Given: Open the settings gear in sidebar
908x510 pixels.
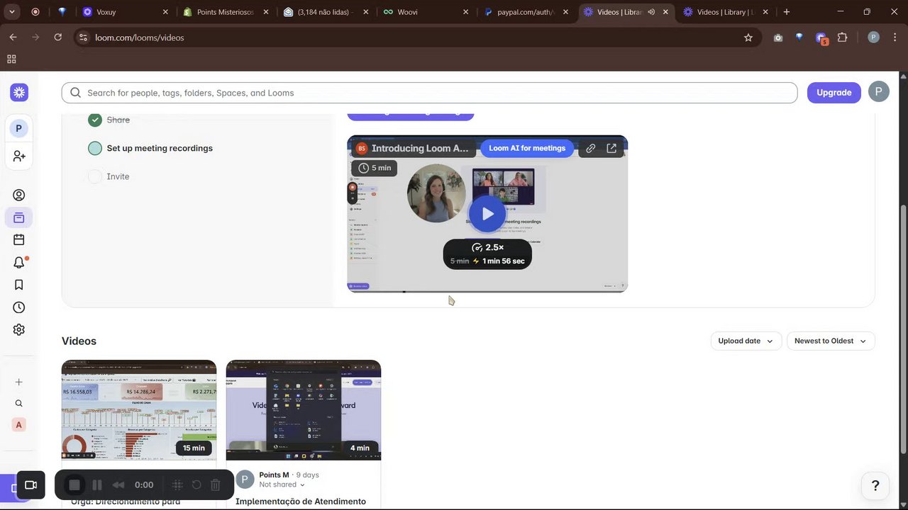Looking at the screenshot, I should coord(19,329).
